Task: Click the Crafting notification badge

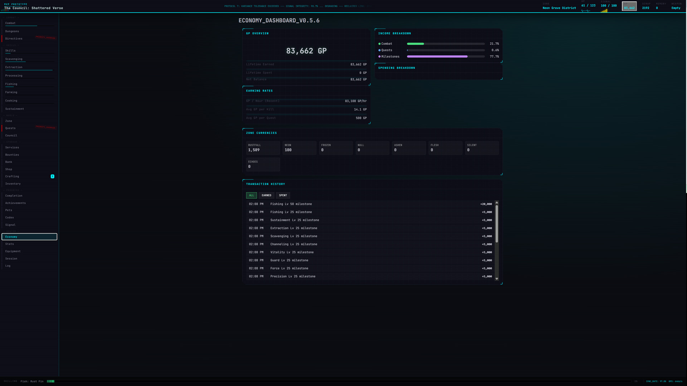Action: click(x=53, y=176)
